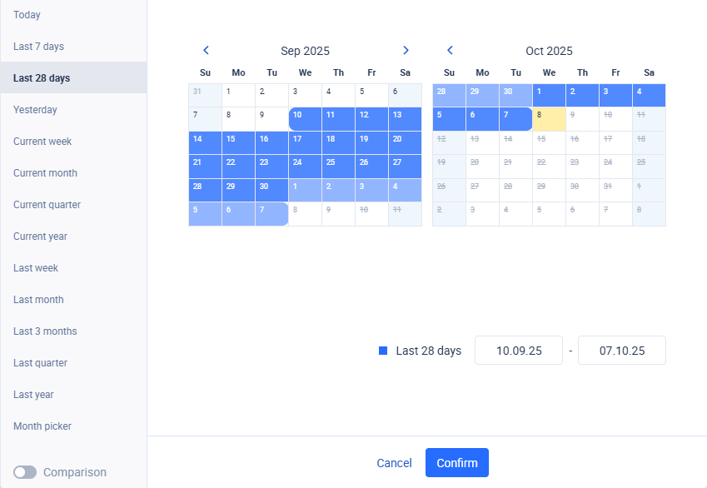This screenshot has height=488, width=707.
Task: Click the Confirm button
Action: click(x=456, y=462)
